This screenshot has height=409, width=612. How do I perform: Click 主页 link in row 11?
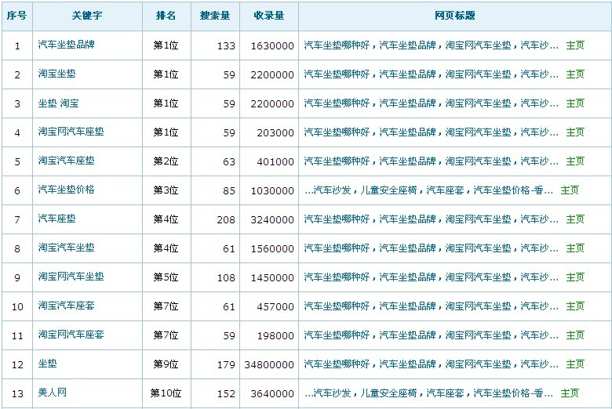click(x=575, y=335)
